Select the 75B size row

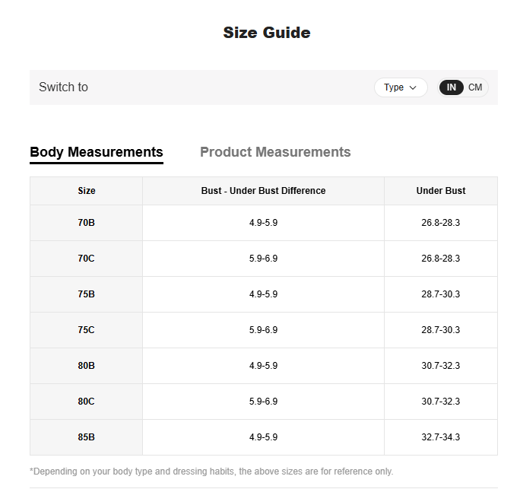click(x=264, y=294)
